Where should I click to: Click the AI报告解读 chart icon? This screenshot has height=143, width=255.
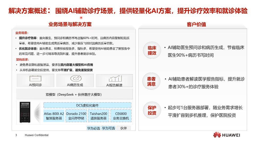coord(114,79)
